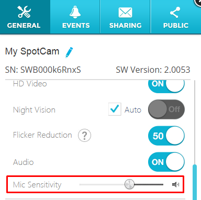Click the partially visible corner close icon
Image resolution: width=201 pixels, height=200 pixels.
coord(198,3)
